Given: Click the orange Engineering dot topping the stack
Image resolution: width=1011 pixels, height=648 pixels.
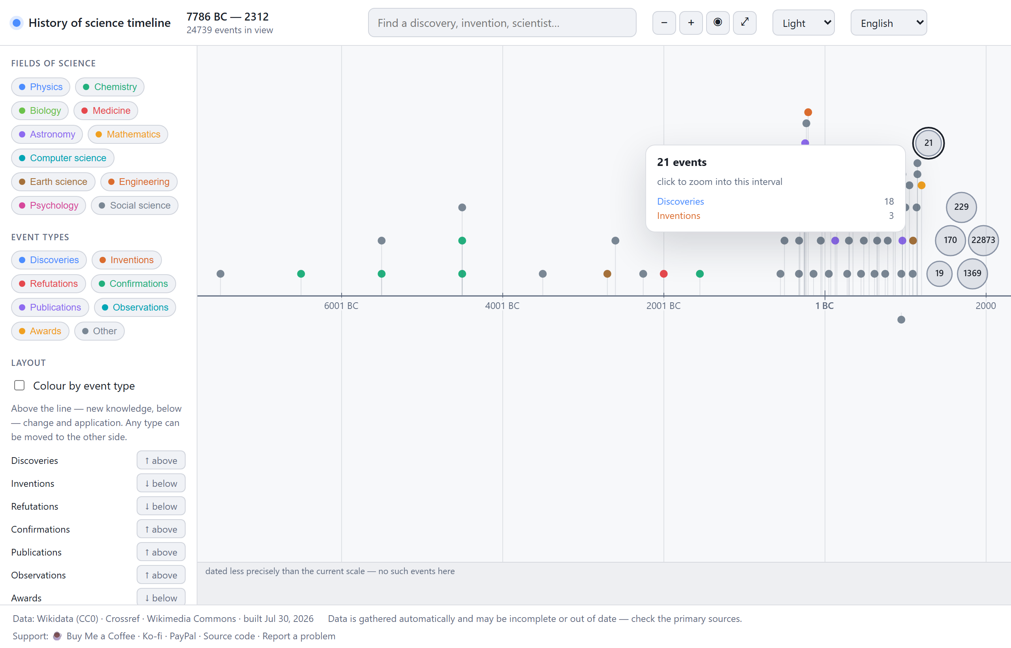Looking at the screenshot, I should pyautogui.click(x=808, y=112).
